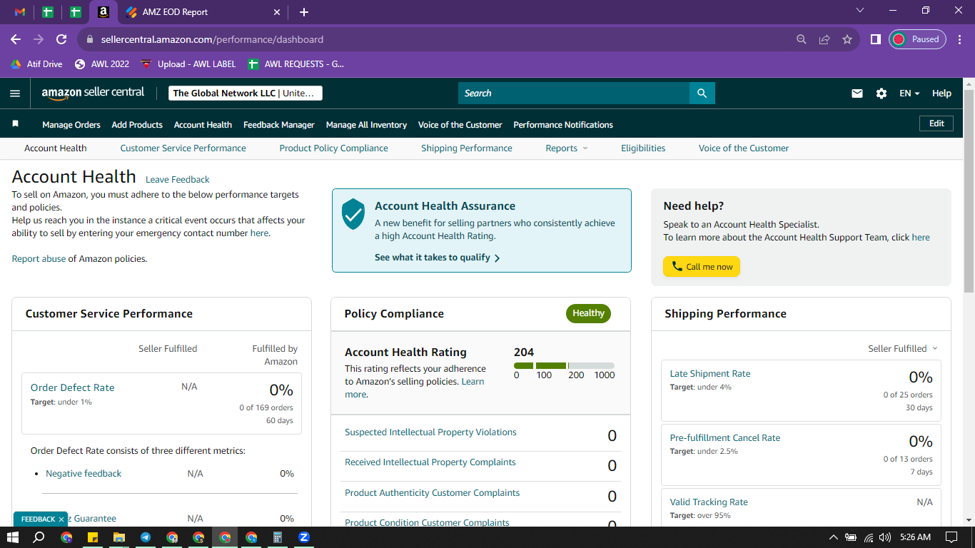Open the Paused profile button
This screenshot has height=548, width=975.
click(x=917, y=39)
